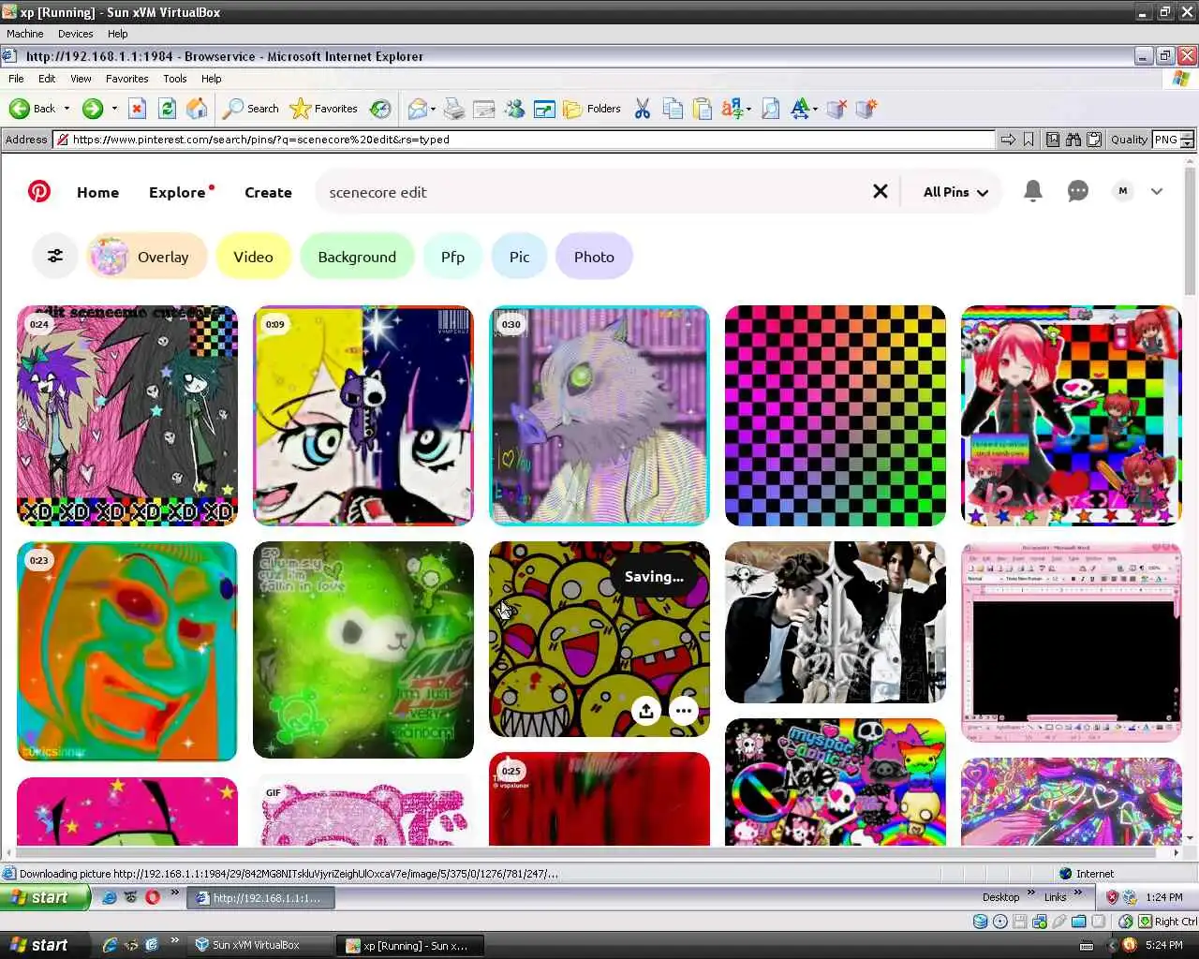Open the Favorites menu in menu bar
This screenshot has width=1199, height=959.
click(x=126, y=79)
